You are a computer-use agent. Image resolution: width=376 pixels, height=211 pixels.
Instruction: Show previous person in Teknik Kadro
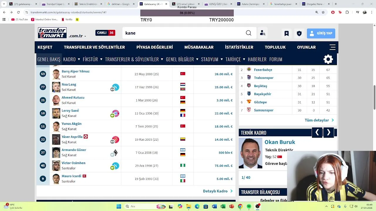click(x=317, y=132)
